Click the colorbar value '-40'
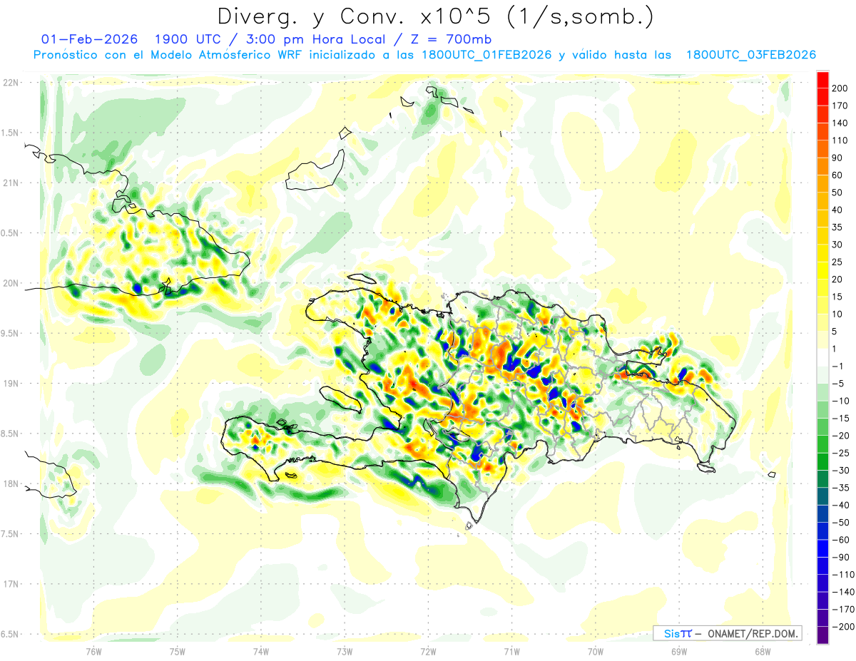The width and height of the screenshot is (856, 661). [x=841, y=506]
